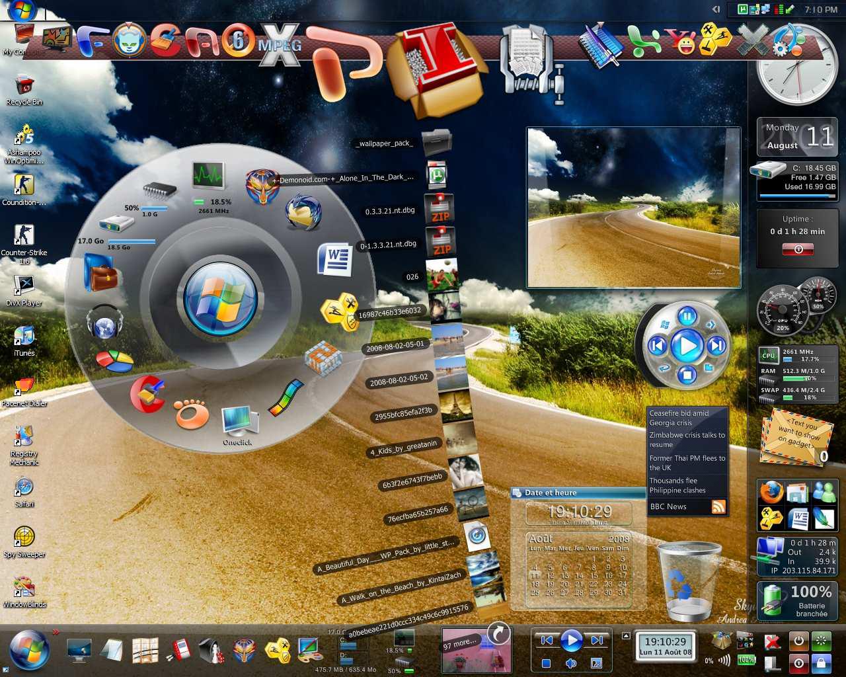Click the red power button under Uptime
This screenshot has width=846, height=677.
pos(798,249)
